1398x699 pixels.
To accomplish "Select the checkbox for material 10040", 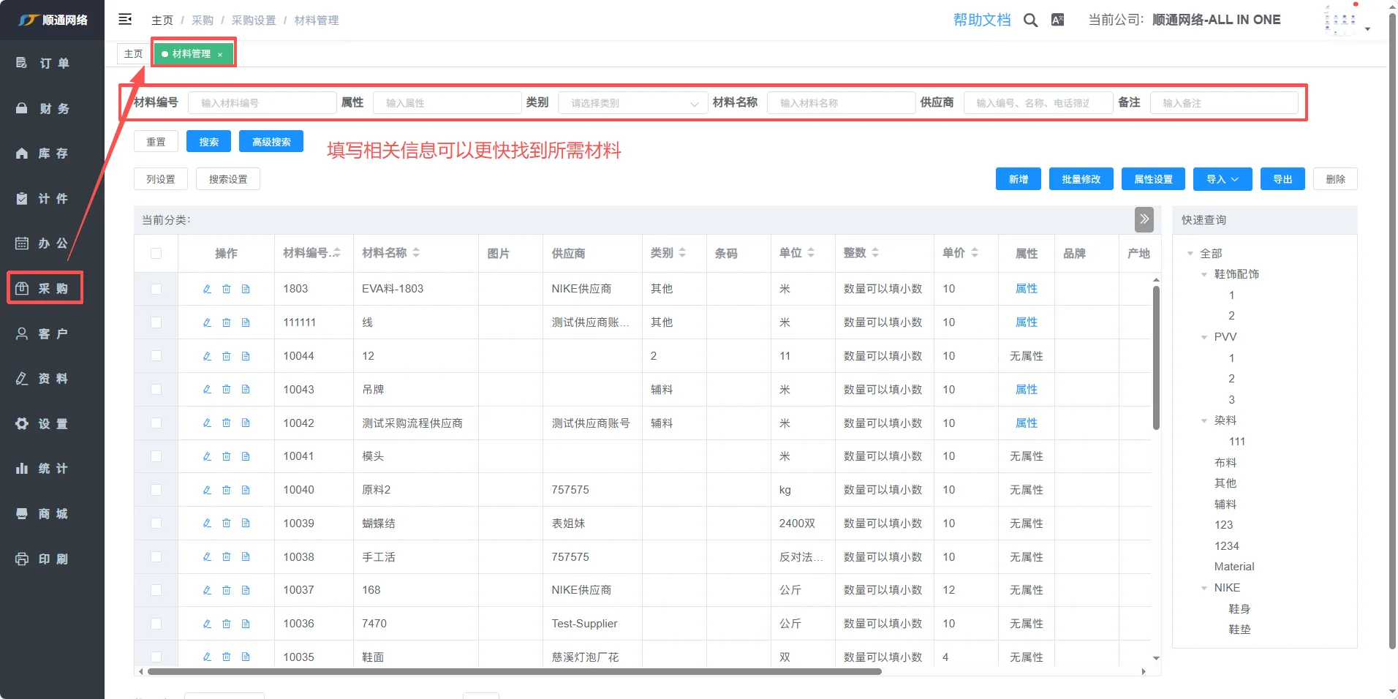I will 156,490.
